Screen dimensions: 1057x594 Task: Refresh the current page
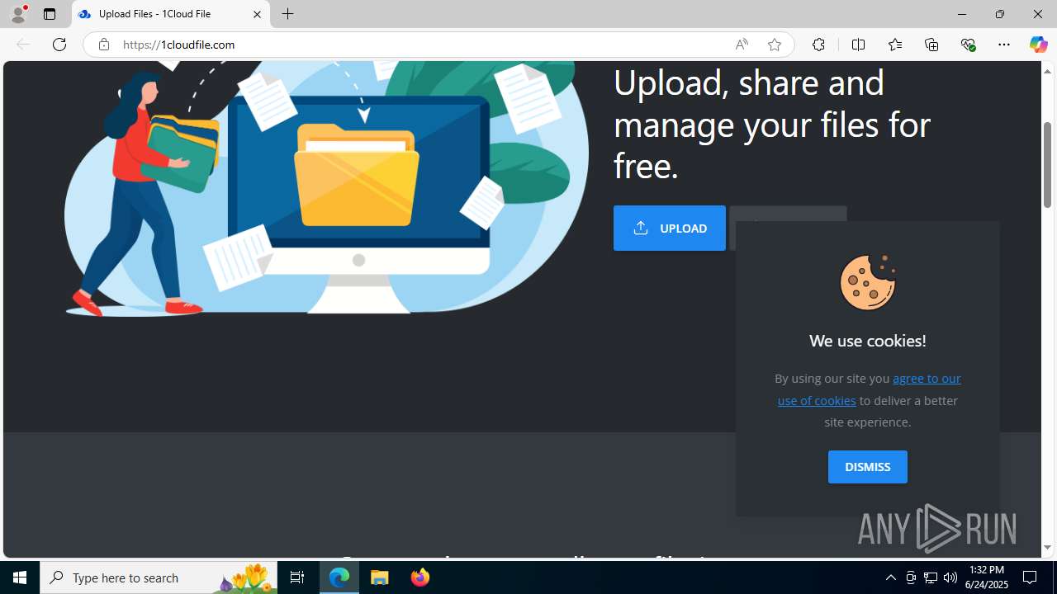coord(59,45)
